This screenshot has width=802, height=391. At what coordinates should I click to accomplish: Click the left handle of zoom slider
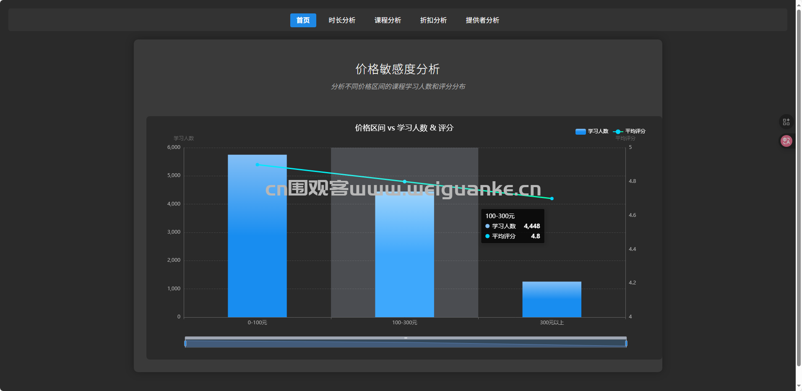185,344
